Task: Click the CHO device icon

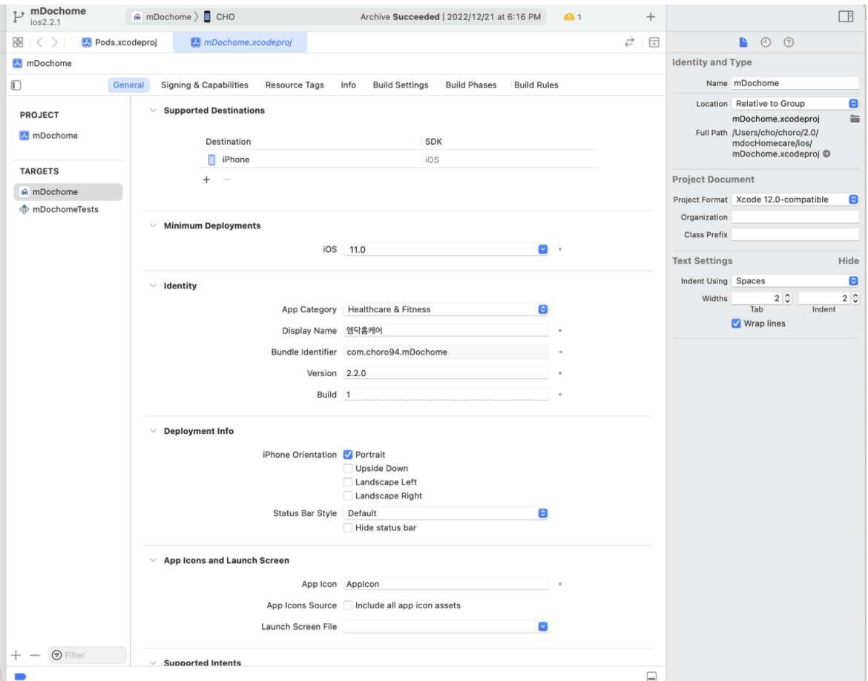Action: [207, 16]
